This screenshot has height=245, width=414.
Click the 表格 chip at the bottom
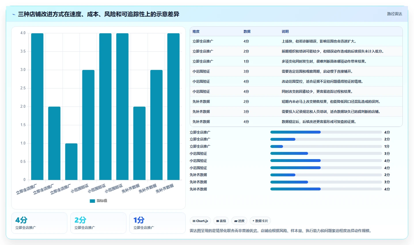pyautogui.click(x=221, y=221)
